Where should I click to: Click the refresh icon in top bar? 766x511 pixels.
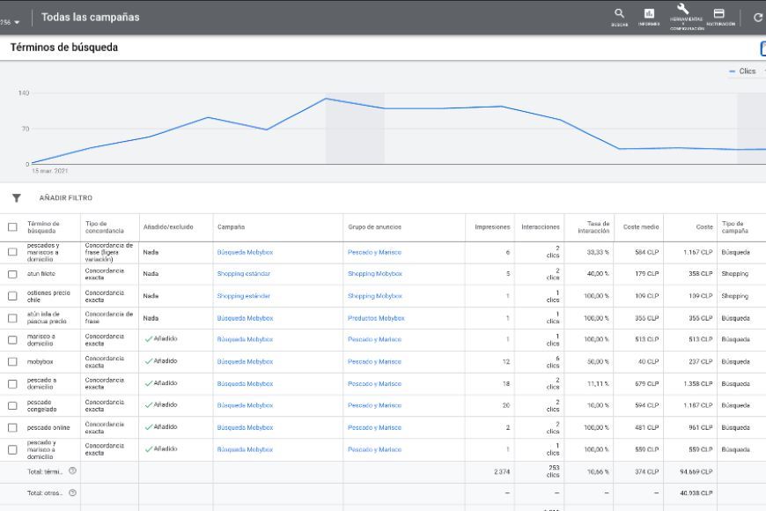pyautogui.click(x=758, y=18)
